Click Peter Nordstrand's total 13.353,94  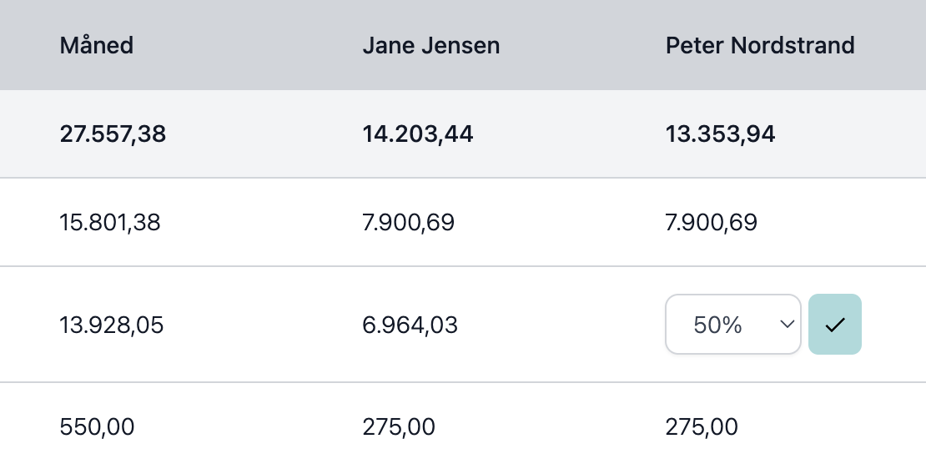(x=720, y=134)
